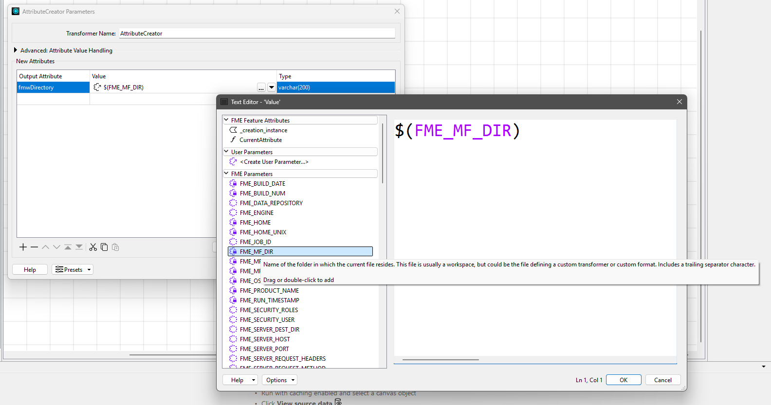The height and width of the screenshot is (405, 771).
Task: Select FME_SERVER_REQUEST_HEADERS in parameter list
Action: (x=283, y=358)
